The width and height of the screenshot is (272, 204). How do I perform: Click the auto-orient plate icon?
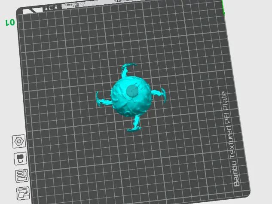click(23, 193)
